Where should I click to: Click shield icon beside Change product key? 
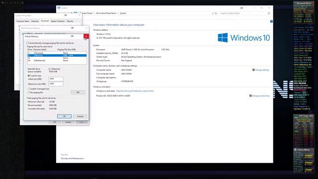coord(250,96)
